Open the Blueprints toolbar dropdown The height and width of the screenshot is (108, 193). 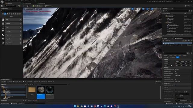(x=24, y=6)
